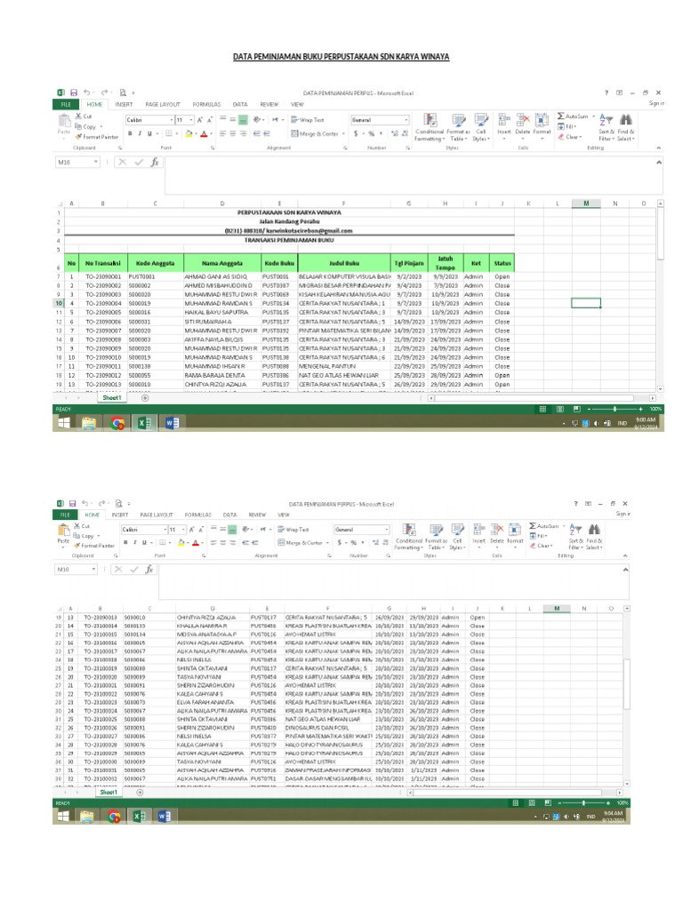Click Format Painter in the upper Excel window
The image size is (683, 910).
point(99,137)
